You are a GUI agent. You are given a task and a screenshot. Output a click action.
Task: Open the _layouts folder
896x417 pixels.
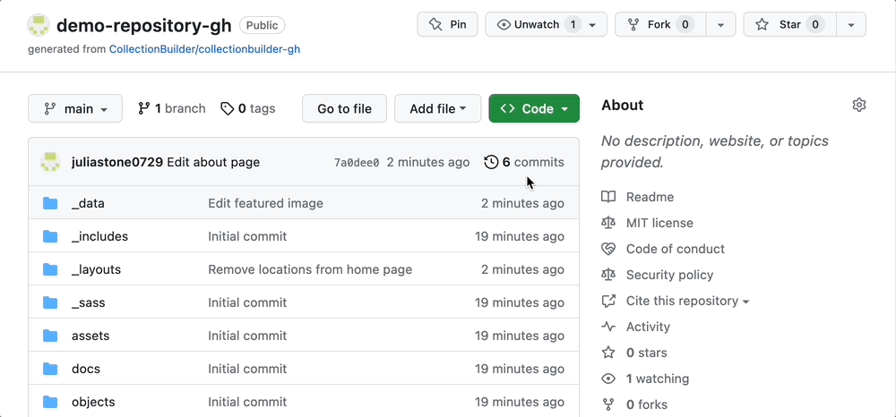(x=96, y=269)
